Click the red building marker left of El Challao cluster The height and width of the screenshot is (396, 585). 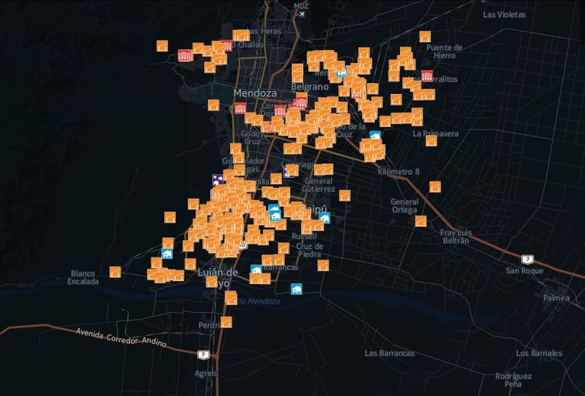coord(185,55)
